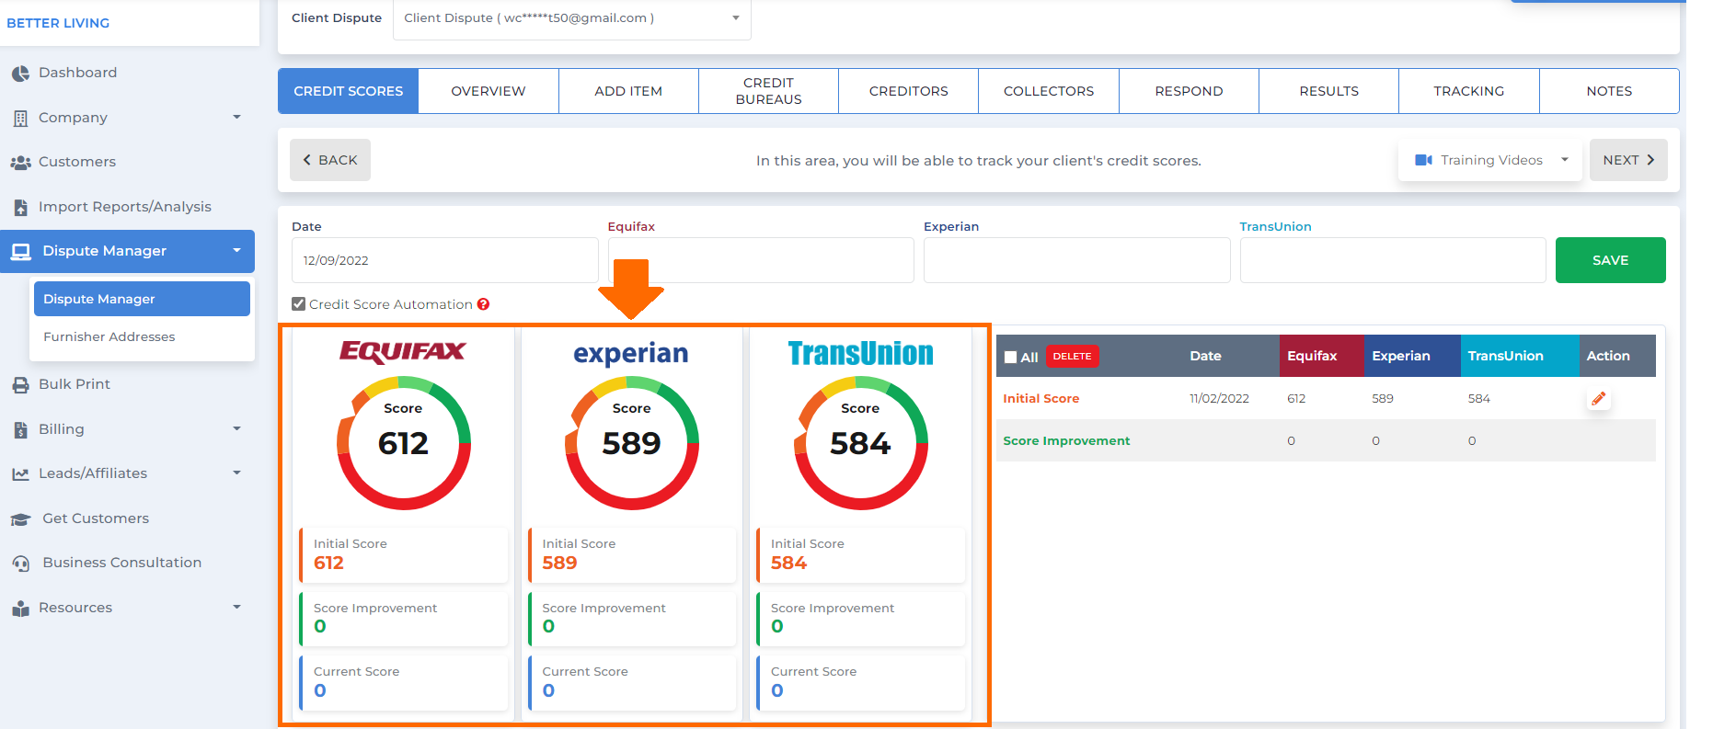The height and width of the screenshot is (729, 1713).
Task: Click the Company building icon
Action: click(x=20, y=119)
